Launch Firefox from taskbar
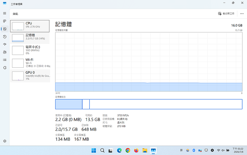The width and height of the screenshot is (247, 155). pos(136,151)
